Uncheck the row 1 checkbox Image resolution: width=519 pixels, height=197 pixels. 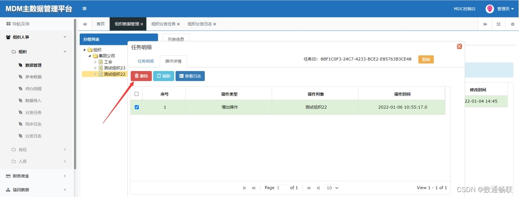tap(136, 107)
